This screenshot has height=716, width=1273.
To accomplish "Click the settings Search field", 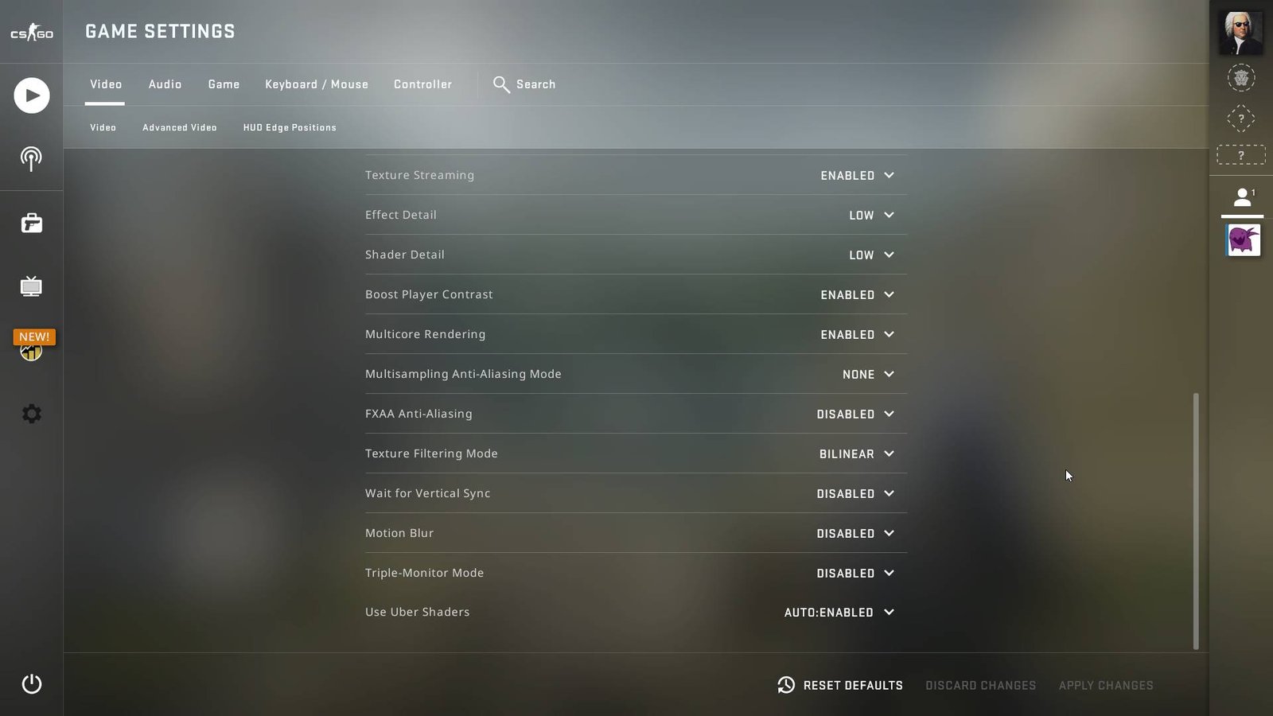I will 524,84.
